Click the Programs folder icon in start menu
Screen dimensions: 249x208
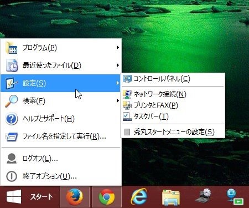(x=12, y=48)
